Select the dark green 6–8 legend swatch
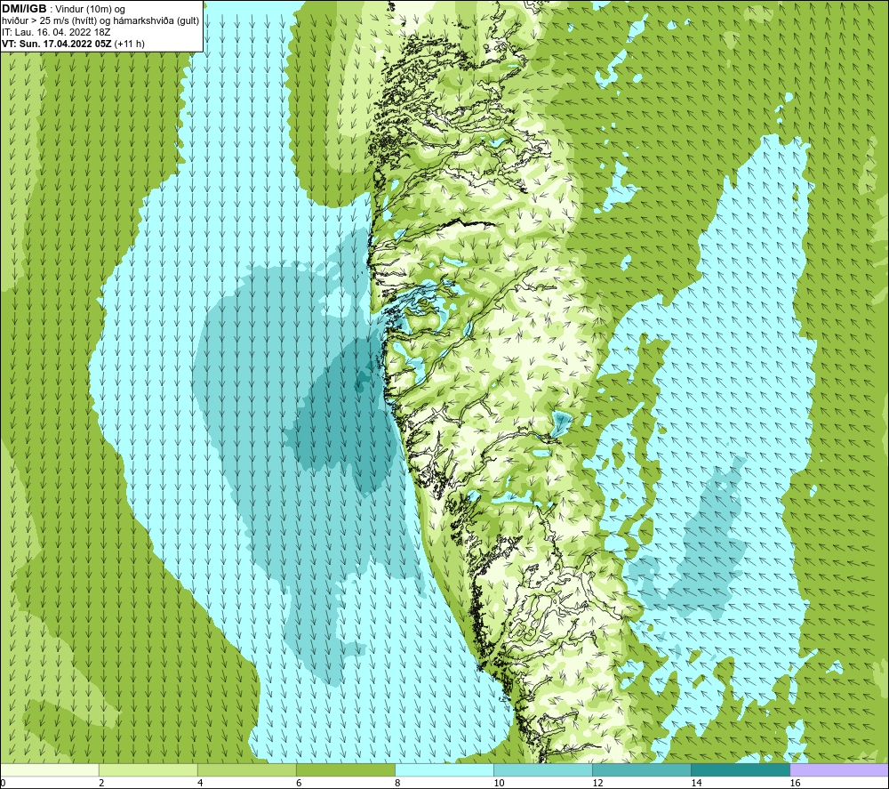This screenshot has height=789, width=889. click(x=346, y=769)
